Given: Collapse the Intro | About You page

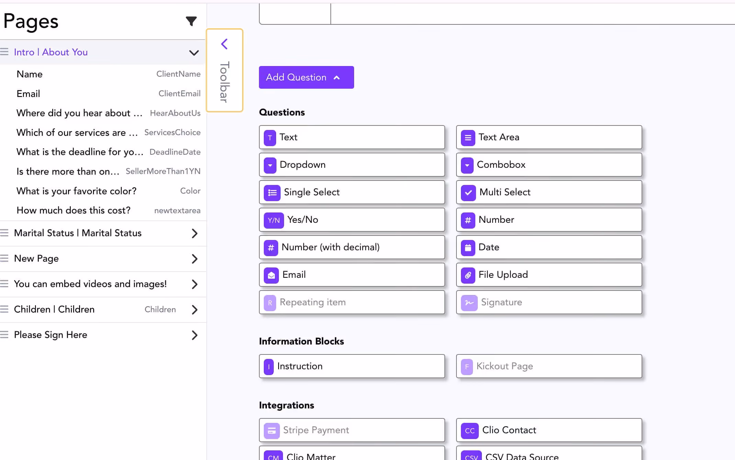Looking at the screenshot, I should coord(194,53).
